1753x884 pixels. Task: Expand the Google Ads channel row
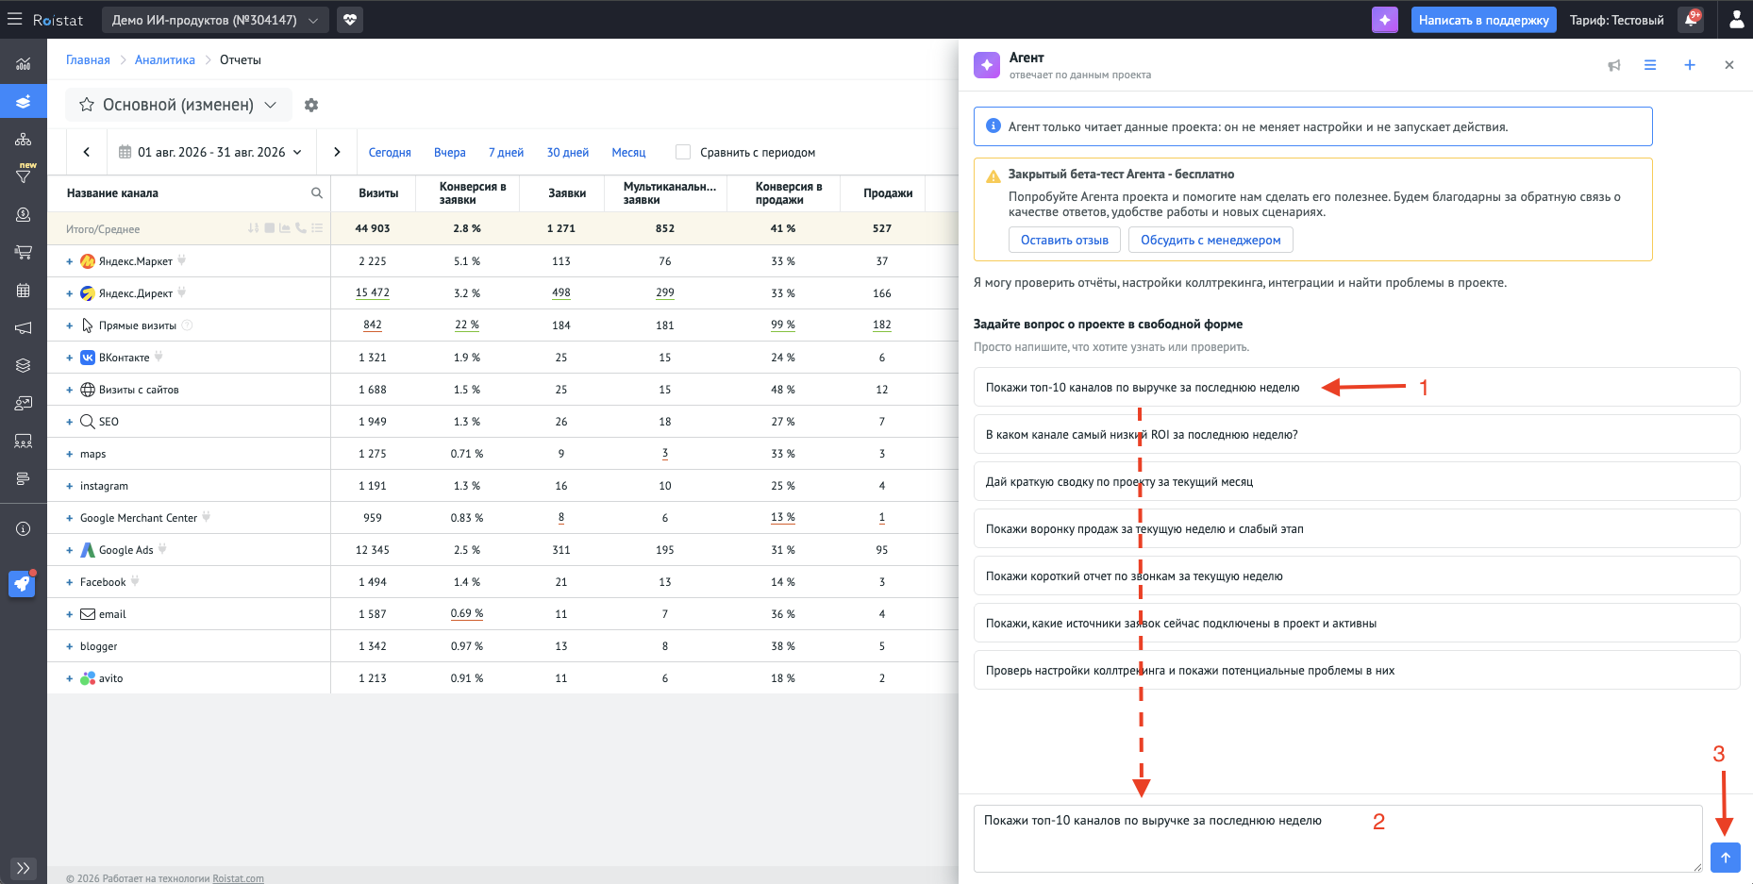[69, 550]
